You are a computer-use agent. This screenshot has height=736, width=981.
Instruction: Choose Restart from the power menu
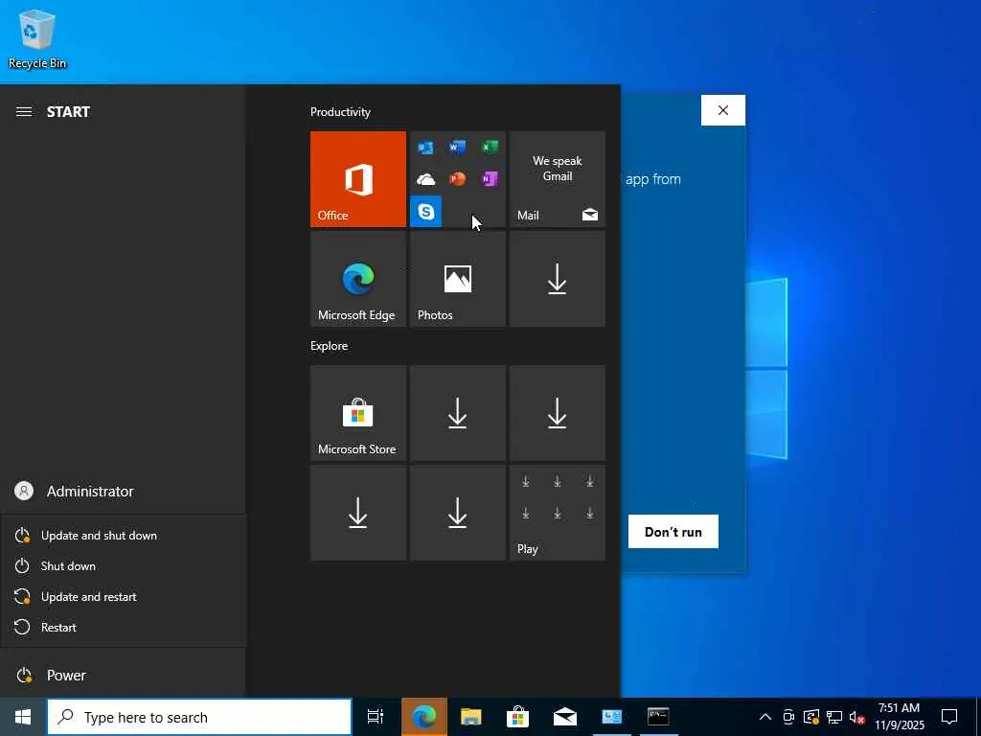click(123, 627)
